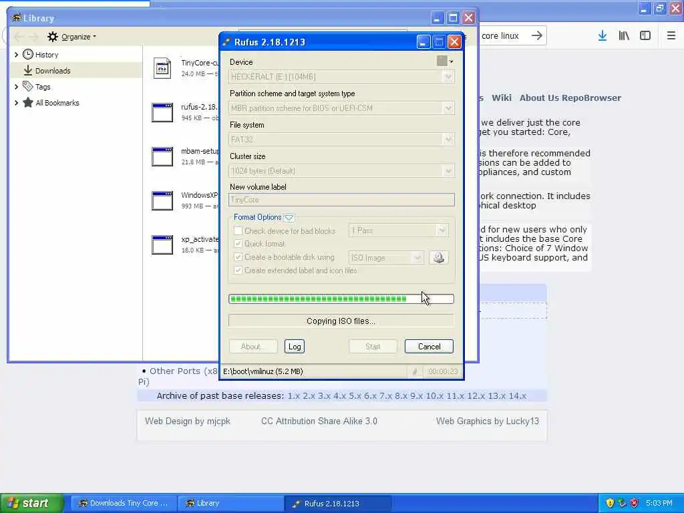The image size is (684, 513).
Task: Toggle 'Check device for bad blocks' checkbox
Action: click(x=238, y=230)
